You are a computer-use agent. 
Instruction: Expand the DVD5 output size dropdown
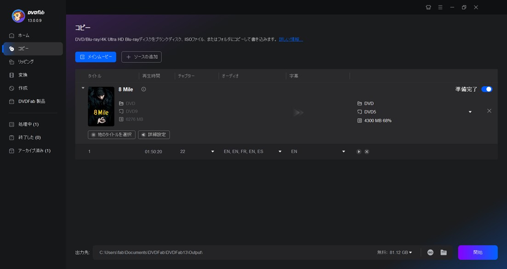(x=470, y=111)
